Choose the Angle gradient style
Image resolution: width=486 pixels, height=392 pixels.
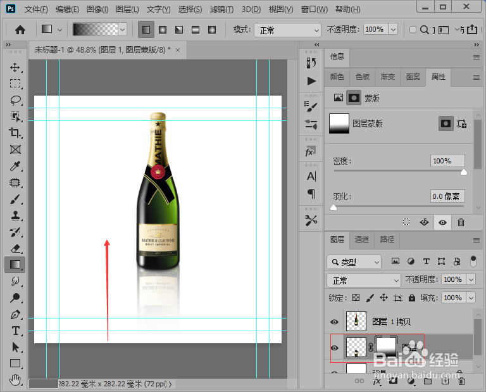pos(179,30)
